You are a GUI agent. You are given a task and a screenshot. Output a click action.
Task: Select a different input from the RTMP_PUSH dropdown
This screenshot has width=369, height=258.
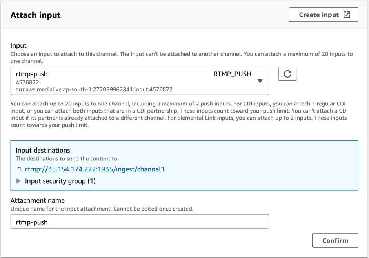point(260,80)
